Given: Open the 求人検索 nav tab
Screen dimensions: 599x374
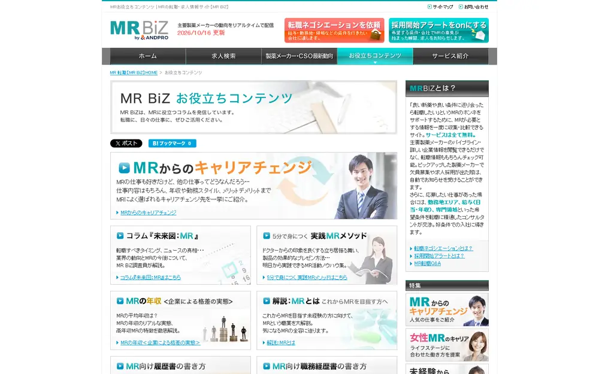Looking at the screenshot, I should [223, 56].
